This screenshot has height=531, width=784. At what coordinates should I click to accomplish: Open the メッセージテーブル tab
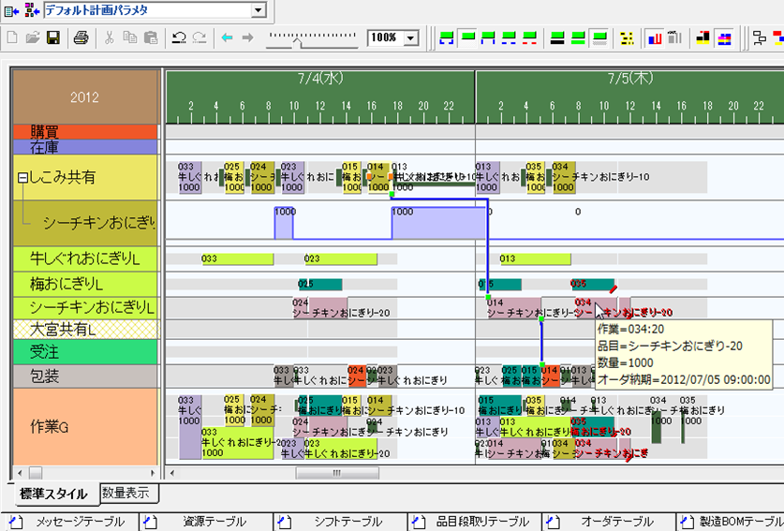(70, 522)
